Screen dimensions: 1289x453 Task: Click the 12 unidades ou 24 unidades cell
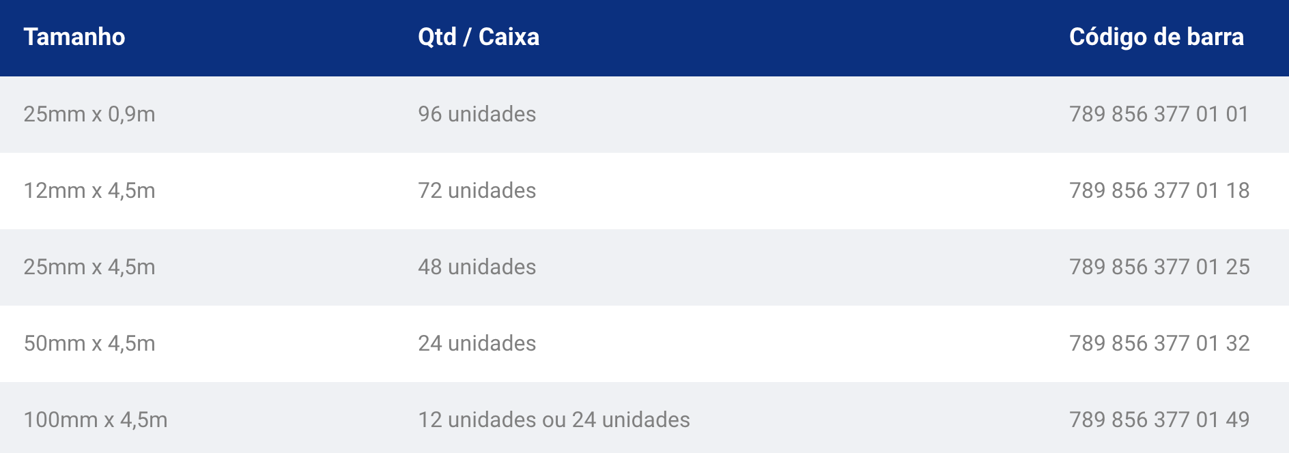[554, 420]
